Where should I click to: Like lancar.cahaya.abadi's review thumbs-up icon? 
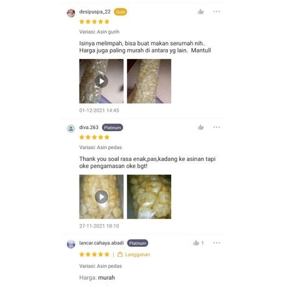tap(196, 243)
